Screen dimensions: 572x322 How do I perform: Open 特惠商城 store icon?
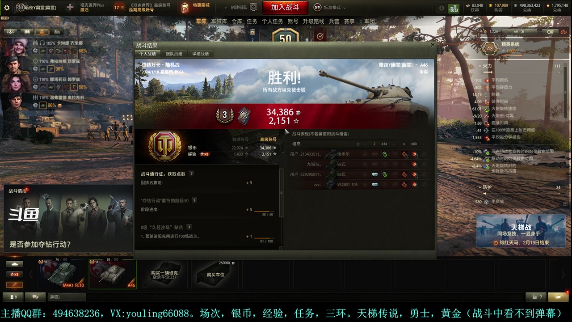(x=185, y=8)
